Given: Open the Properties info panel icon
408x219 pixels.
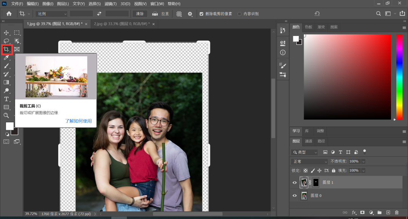Looking at the screenshot, I should point(283,52).
